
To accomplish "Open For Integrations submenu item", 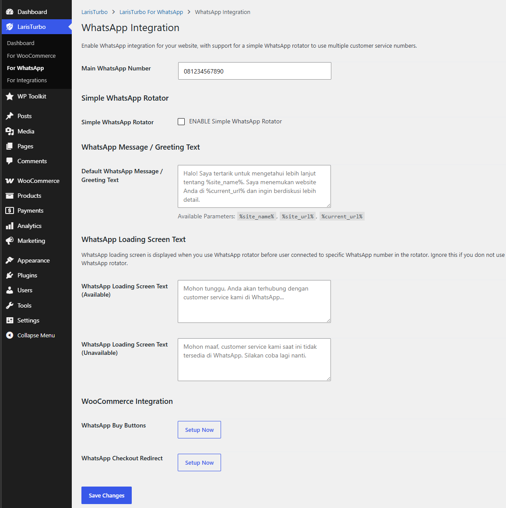I will tap(27, 81).
